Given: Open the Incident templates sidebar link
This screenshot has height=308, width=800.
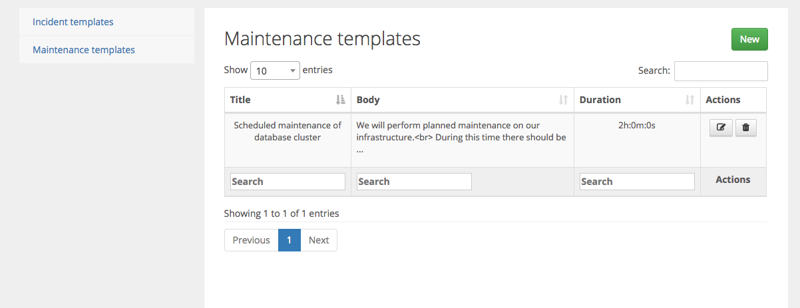Looking at the screenshot, I should point(73,22).
